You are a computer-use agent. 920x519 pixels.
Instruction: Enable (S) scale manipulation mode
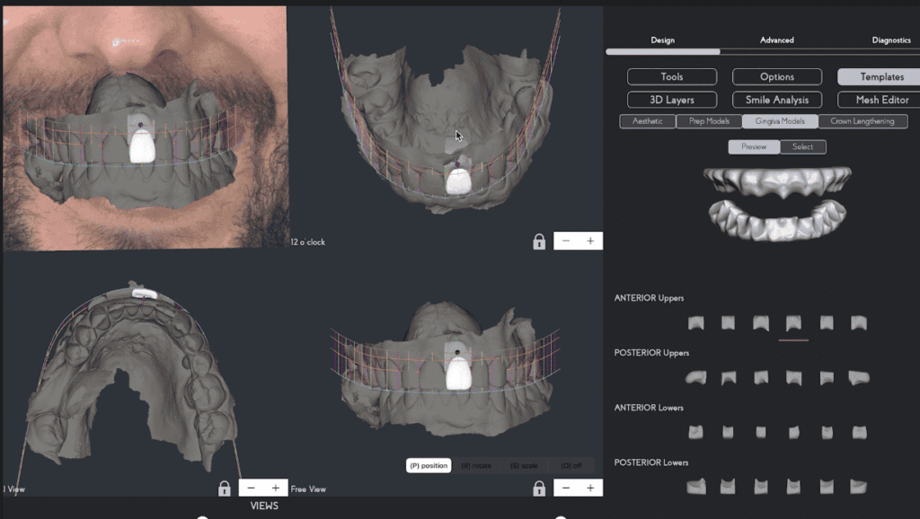tap(523, 466)
